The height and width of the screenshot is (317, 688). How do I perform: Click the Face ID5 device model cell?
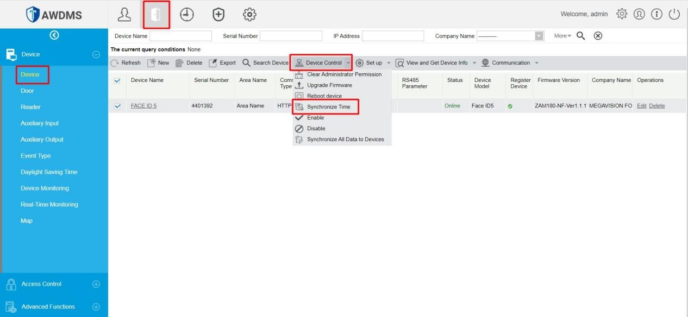(483, 106)
